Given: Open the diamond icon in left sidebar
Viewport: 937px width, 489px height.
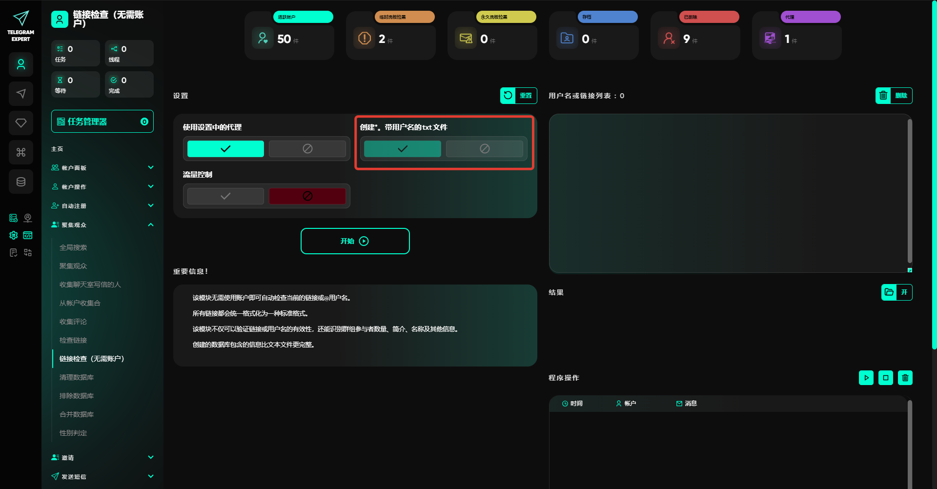Looking at the screenshot, I should pos(21,123).
